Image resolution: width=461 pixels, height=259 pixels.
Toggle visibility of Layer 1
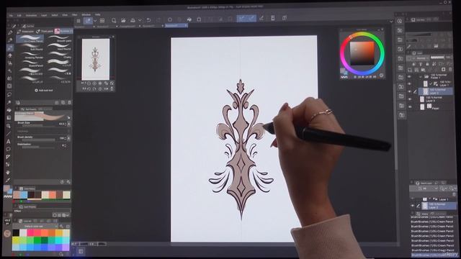point(409,83)
